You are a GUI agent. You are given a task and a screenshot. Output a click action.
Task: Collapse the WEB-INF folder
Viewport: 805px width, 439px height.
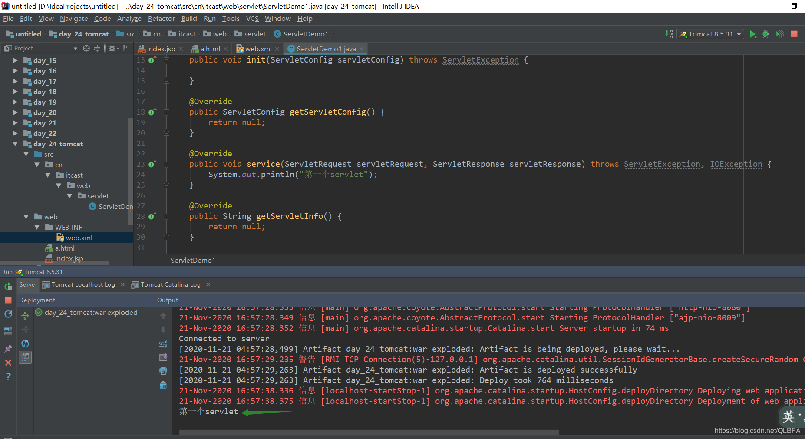[37, 227]
